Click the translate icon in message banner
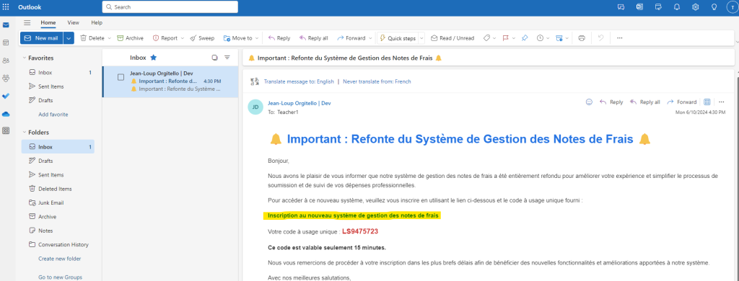Screen dimensions: 739x281 click(255, 81)
